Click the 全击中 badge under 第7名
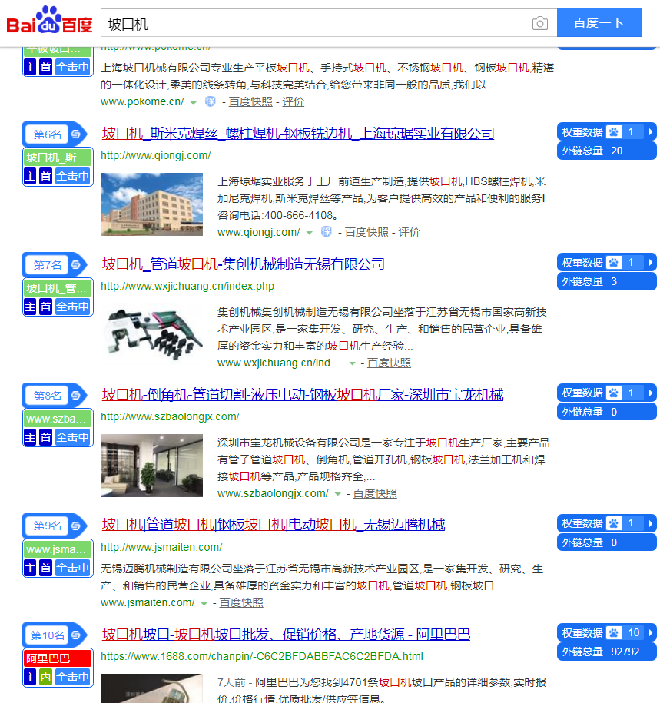This screenshot has width=660, height=703. (73, 307)
